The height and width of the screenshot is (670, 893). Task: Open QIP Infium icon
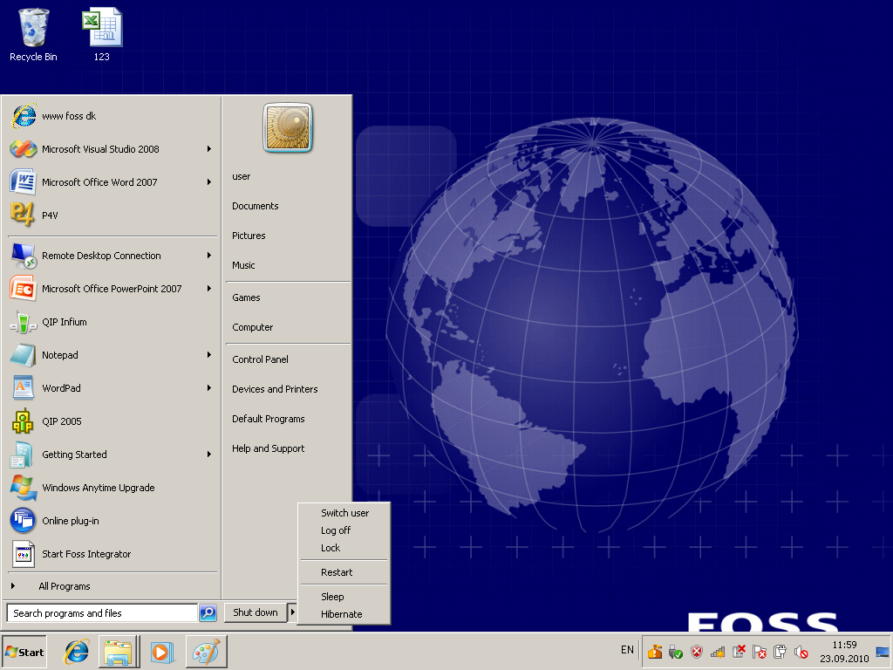[24, 322]
